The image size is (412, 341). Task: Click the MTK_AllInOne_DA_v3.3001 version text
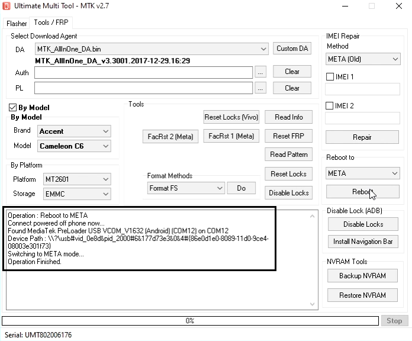click(112, 61)
